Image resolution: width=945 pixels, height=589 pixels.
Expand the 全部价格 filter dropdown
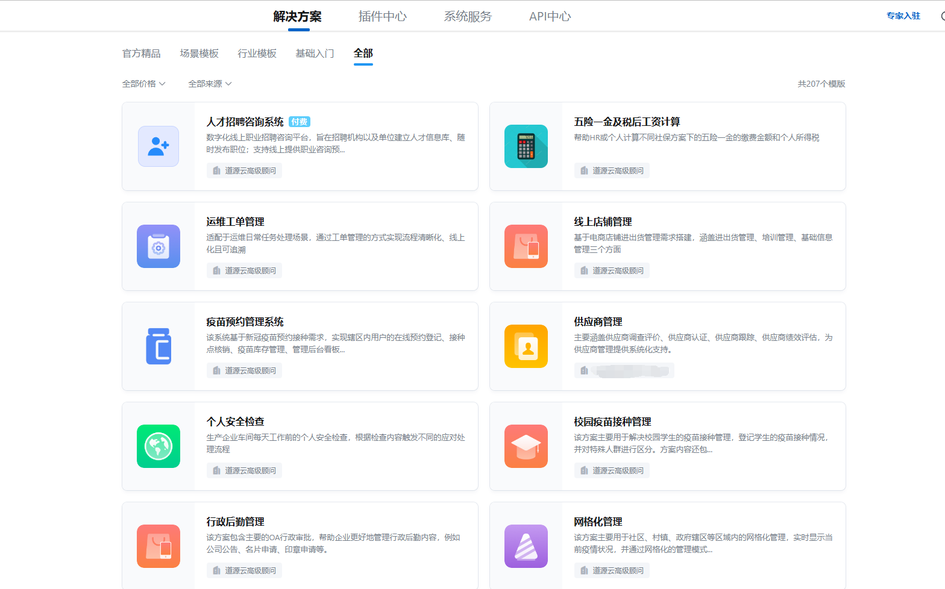[144, 84]
